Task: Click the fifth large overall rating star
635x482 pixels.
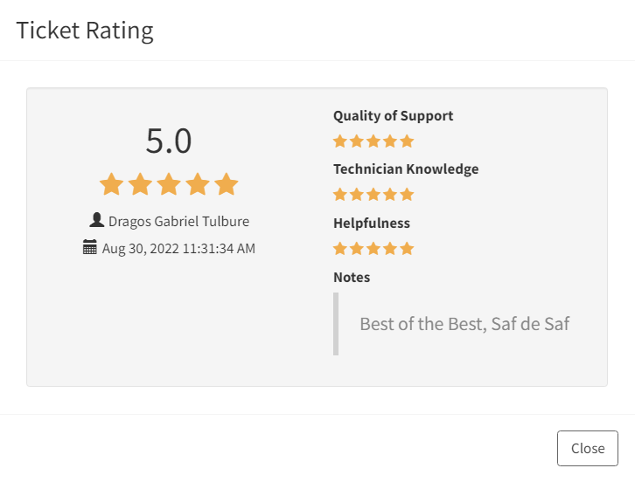Action: (x=227, y=184)
